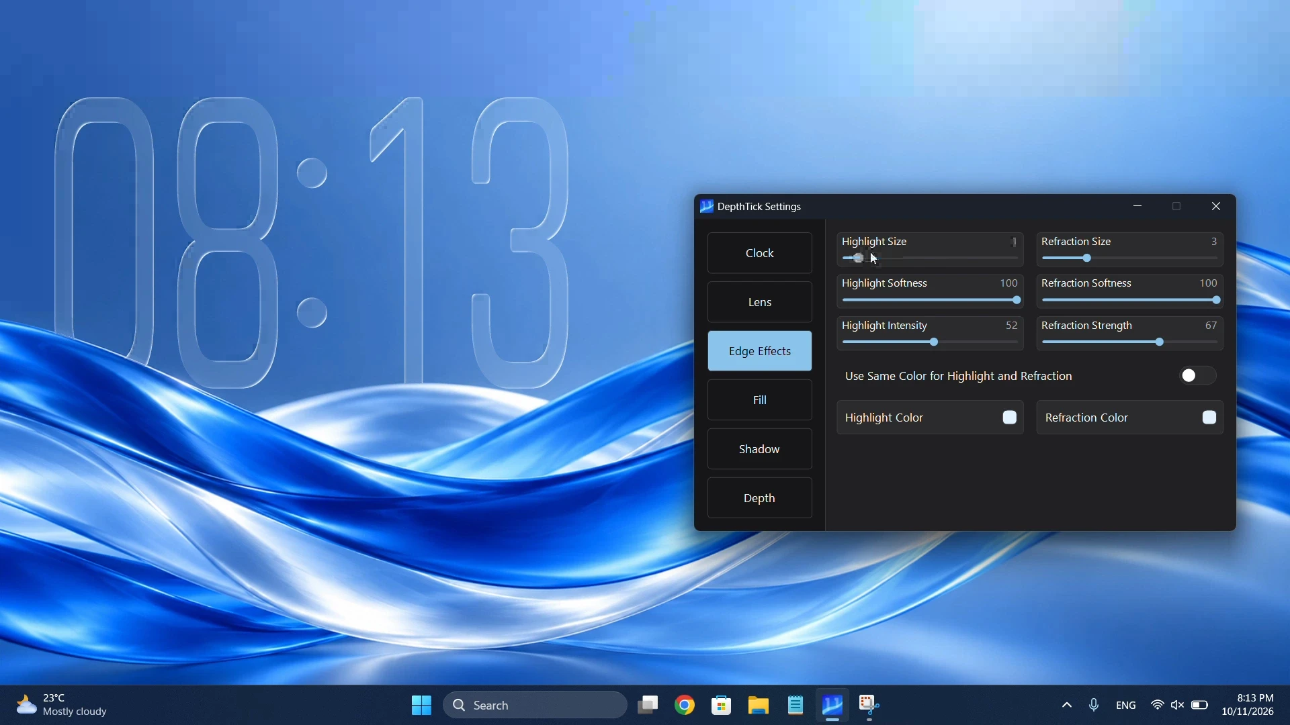
Task: Close the DepthTick Settings window
Action: tap(1217, 207)
